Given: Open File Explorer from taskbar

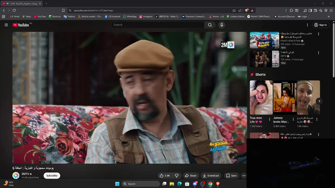Looking at the screenshot, I should click(172, 184).
